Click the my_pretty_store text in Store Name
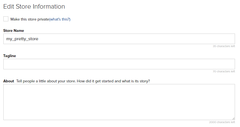Image resolution: width=240 pixels, height=127 pixels. point(22,39)
